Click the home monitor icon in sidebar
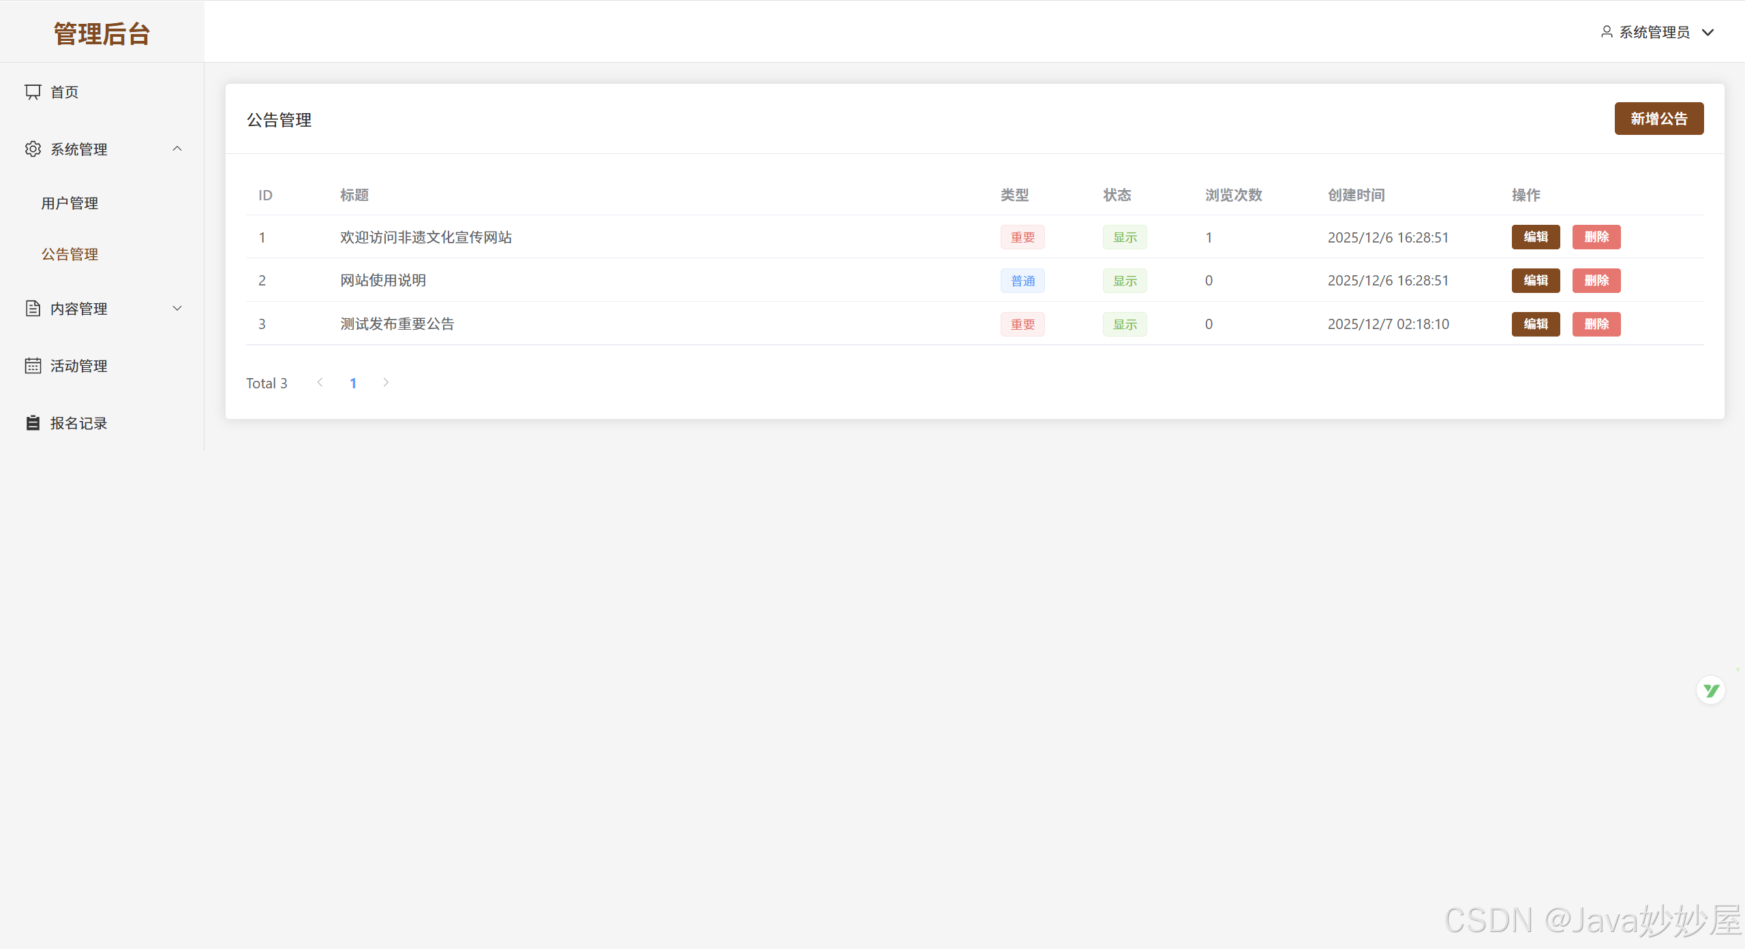 pyautogui.click(x=33, y=92)
